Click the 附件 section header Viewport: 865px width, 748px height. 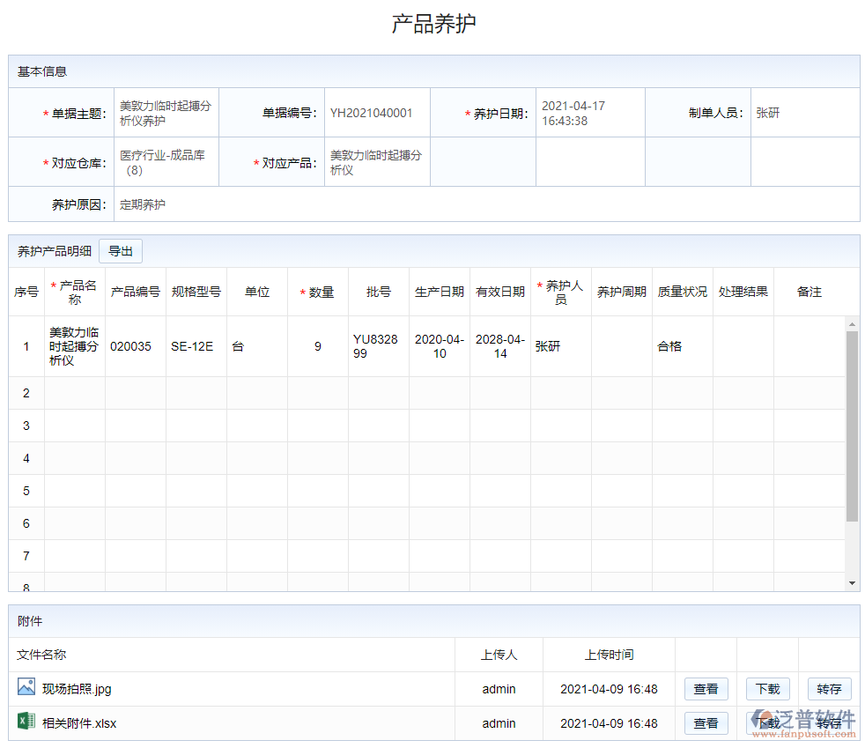click(28, 621)
